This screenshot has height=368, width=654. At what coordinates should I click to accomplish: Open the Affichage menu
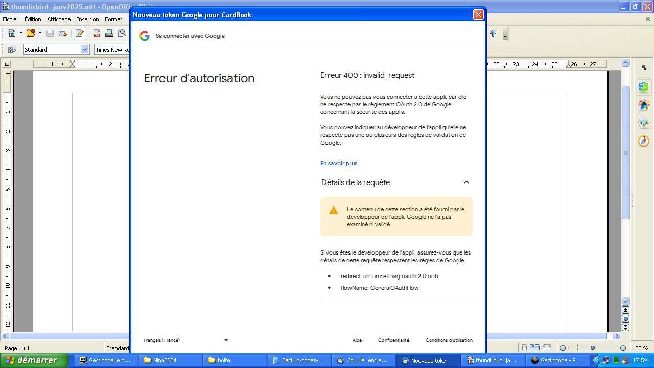pyautogui.click(x=59, y=19)
